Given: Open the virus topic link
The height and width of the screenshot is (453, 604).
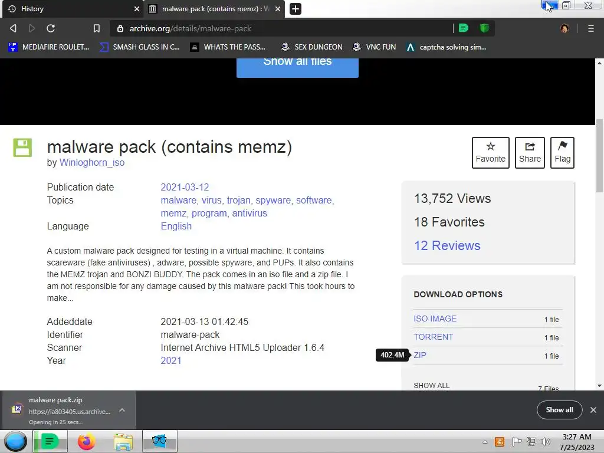Looking at the screenshot, I should [212, 201].
